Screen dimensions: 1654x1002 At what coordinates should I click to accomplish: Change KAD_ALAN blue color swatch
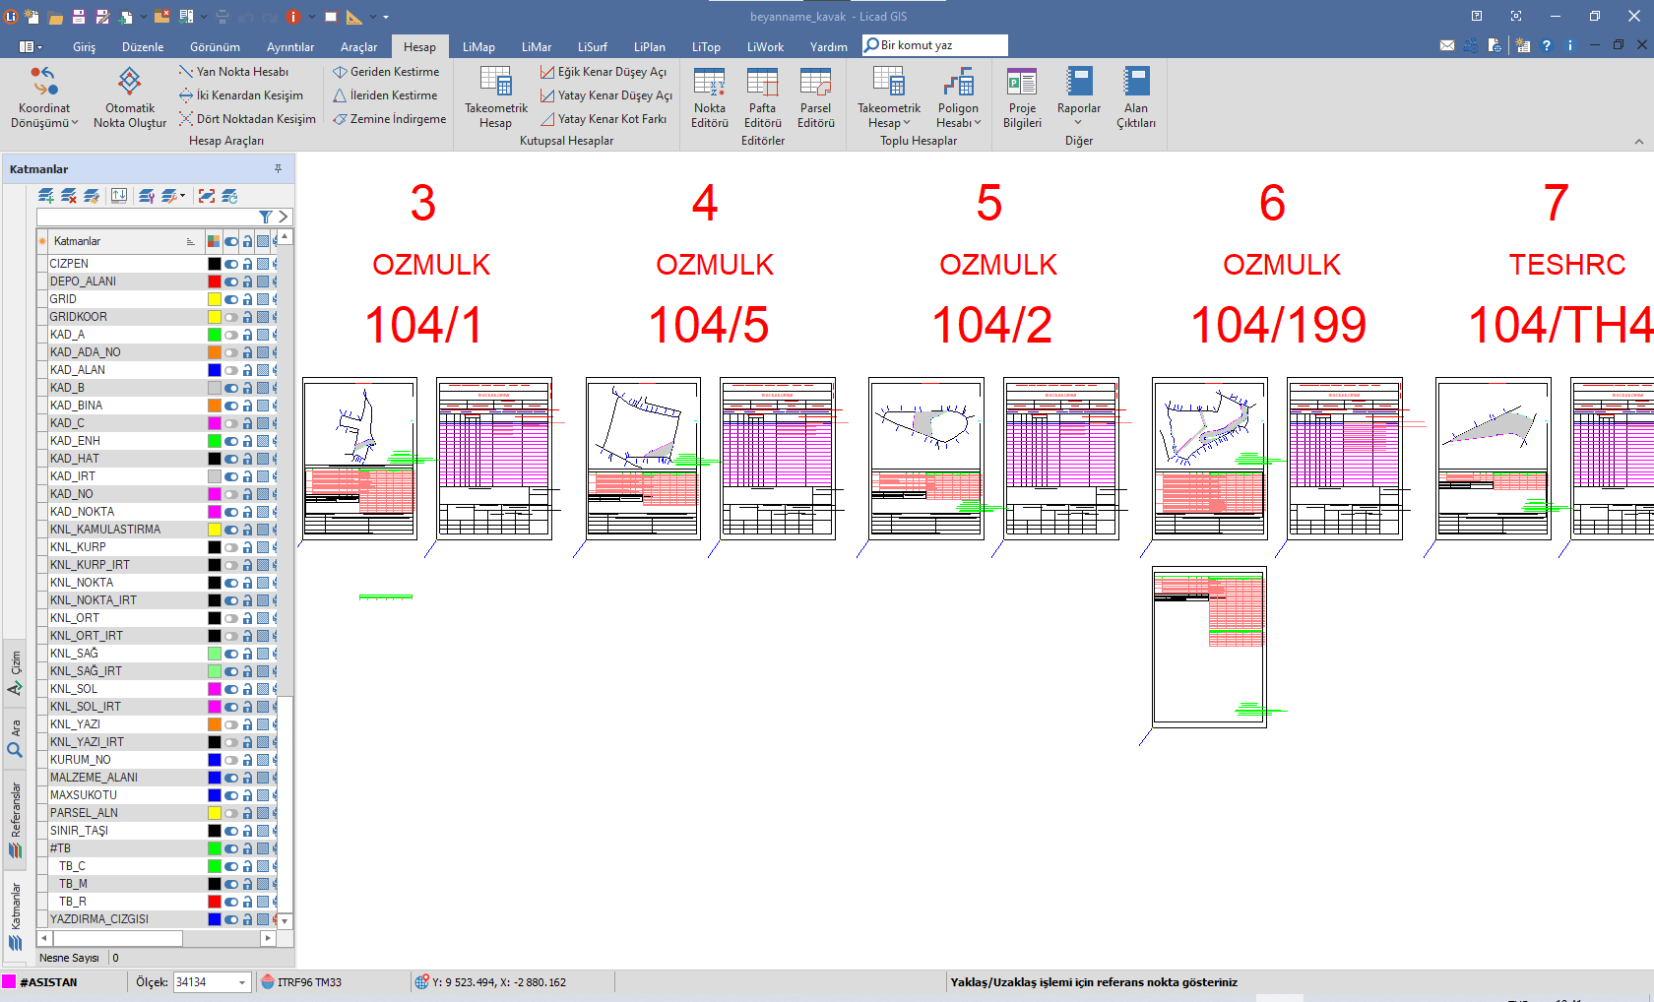214,370
